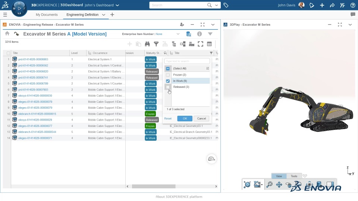Click the home icon in ENOVIA widget

point(7,33)
